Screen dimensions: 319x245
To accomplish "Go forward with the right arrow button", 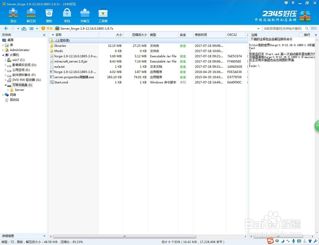I will (12, 28).
